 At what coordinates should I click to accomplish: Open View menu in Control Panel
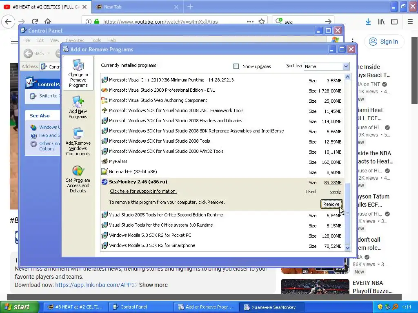tap(55, 40)
